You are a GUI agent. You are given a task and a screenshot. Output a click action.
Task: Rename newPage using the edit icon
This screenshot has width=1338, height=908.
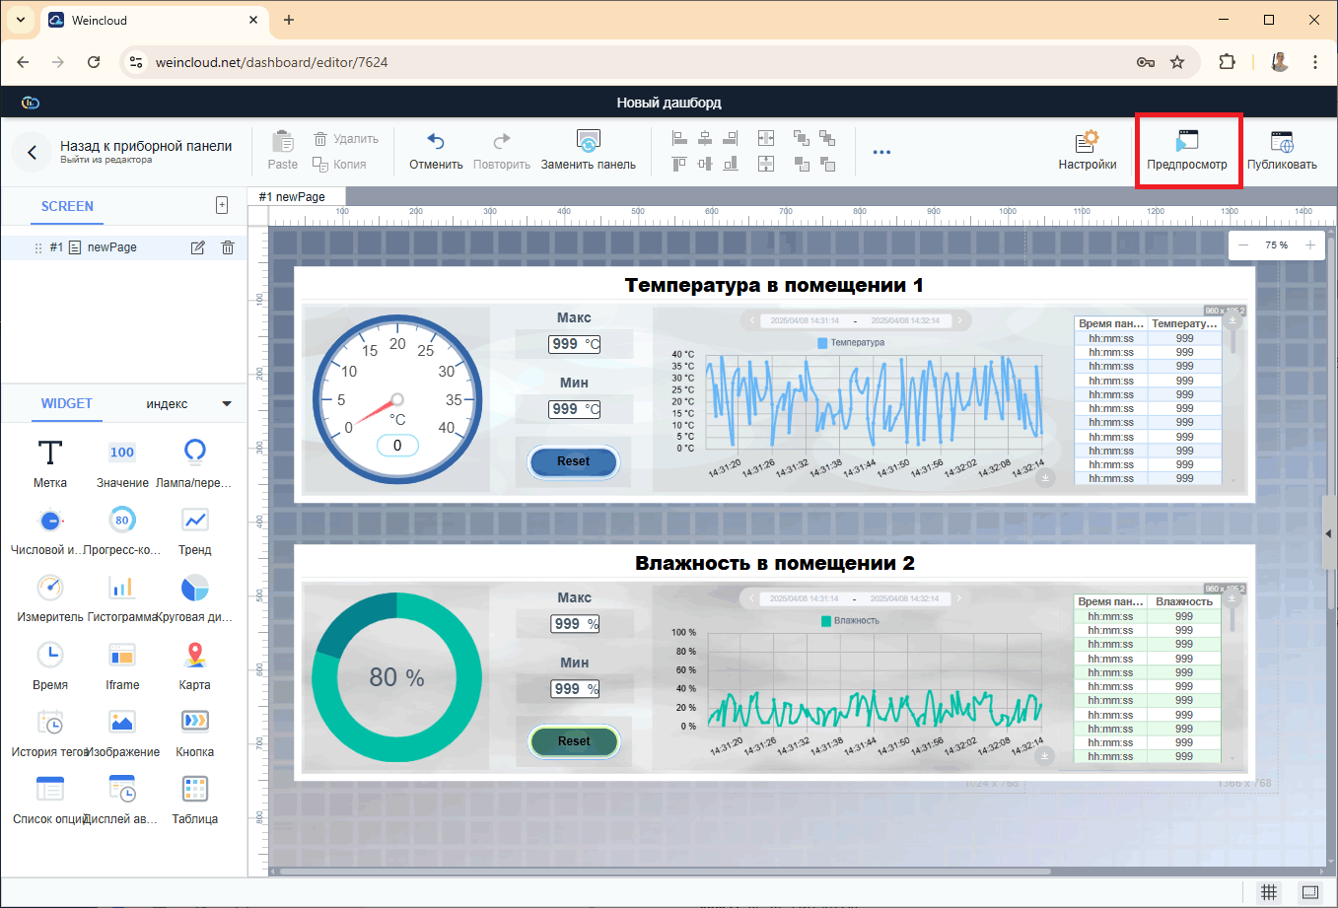coord(198,247)
